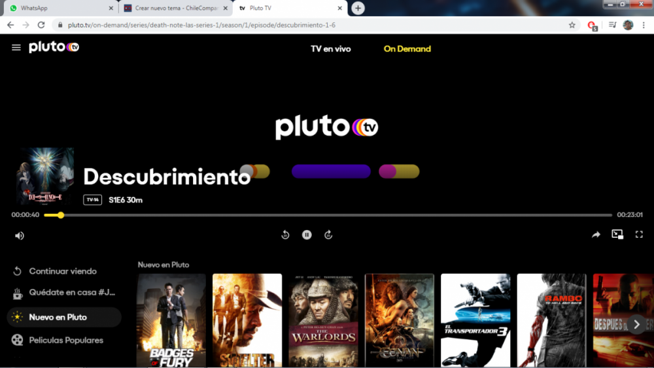Pause the episode playback
The width and height of the screenshot is (654, 368).
[307, 235]
